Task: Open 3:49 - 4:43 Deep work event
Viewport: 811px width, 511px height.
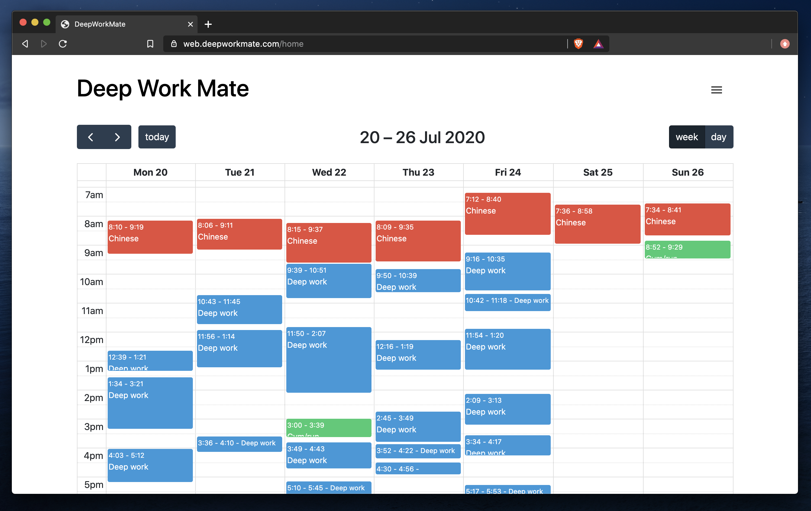Action: pyautogui.click(x=329, y=455)
